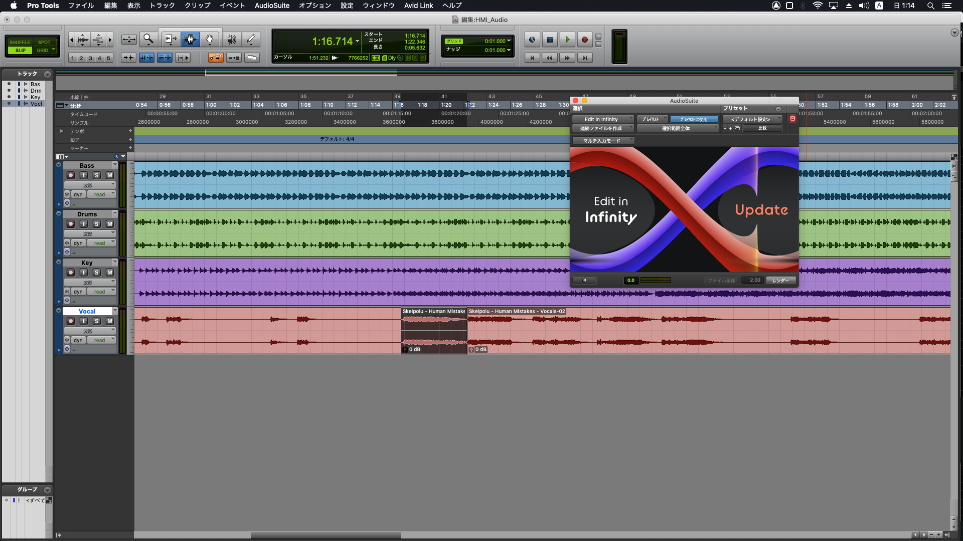This screenshot has height=541, width=963.
Task: Click the Fast Forward transport button
Action: pos(567,58)
